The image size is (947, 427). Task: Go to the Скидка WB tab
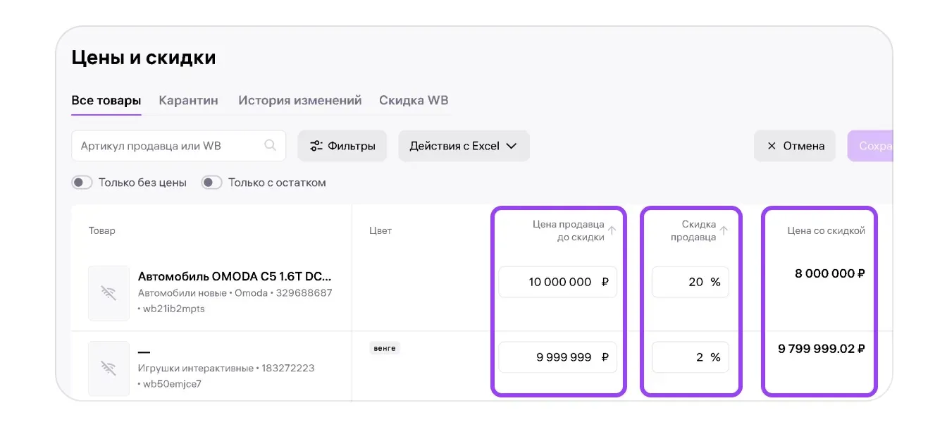click(414, 100)
